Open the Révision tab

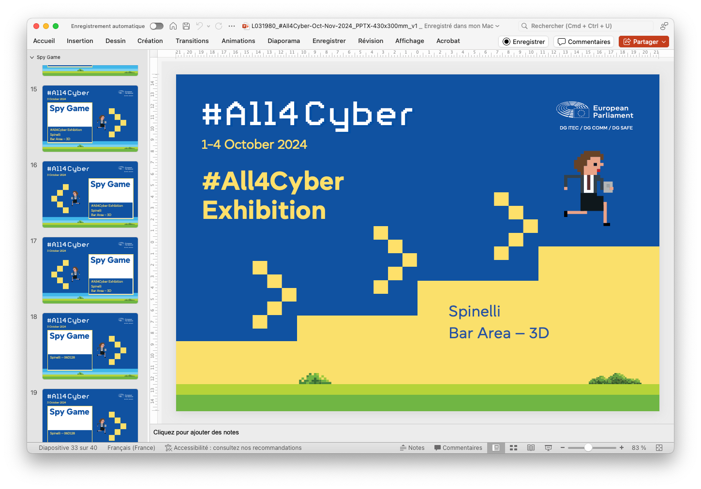[371, 41]
